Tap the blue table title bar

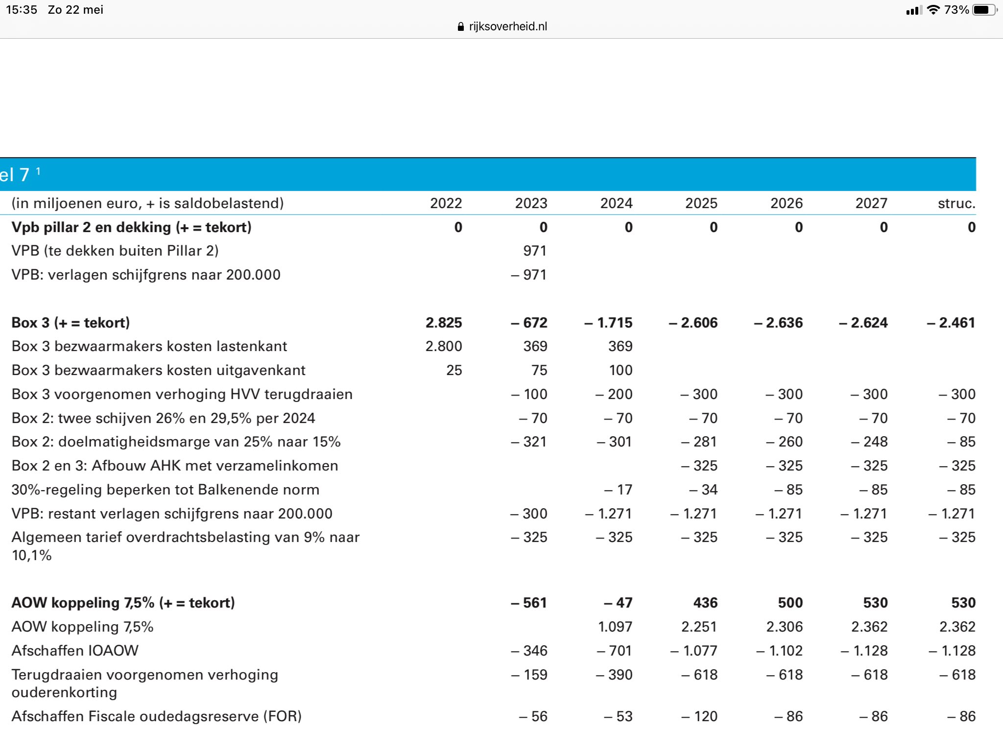[x=490, y=174]
